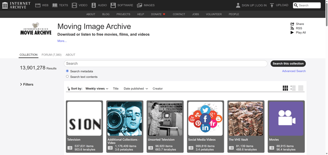This screenshot has width=328, height=155.
Task: Click the collection Search input field
Action: point(166,64)
